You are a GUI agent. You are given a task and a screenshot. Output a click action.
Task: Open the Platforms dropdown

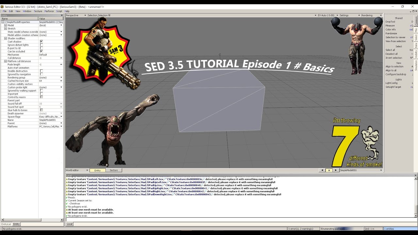pyautogui.click(x=61, y=126)
